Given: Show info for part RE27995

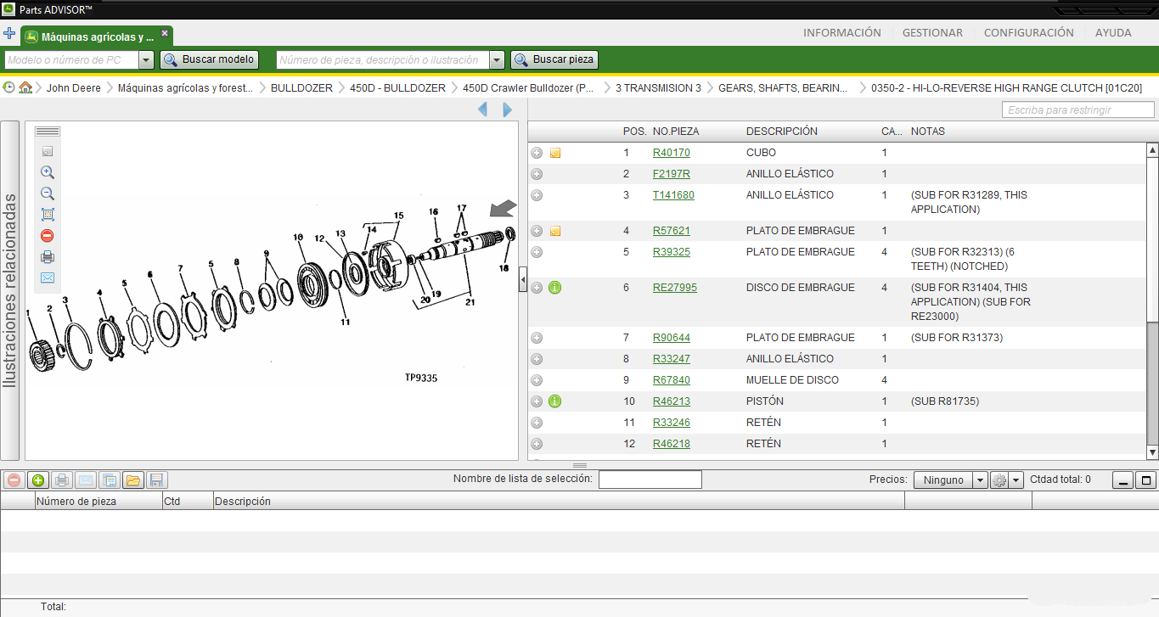Looking at the screenshot, I should point(555,288).
